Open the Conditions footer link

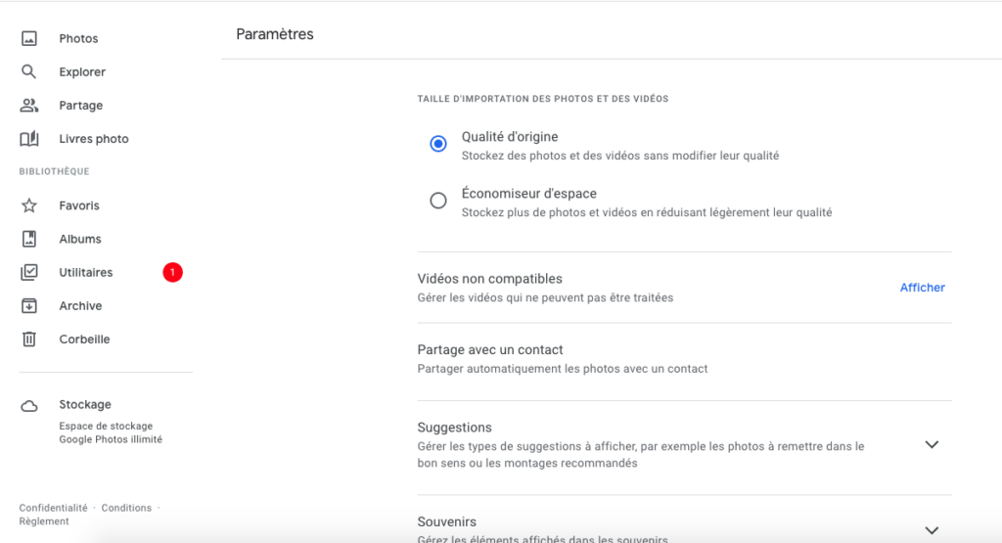click(126, 508)
